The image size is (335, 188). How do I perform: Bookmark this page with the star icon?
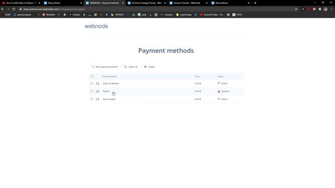pos(296,9)
